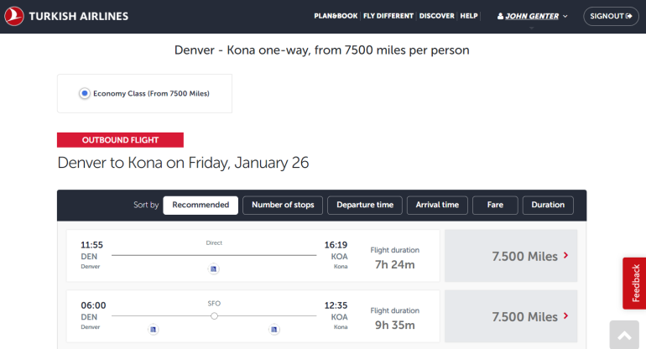Open the Fly Different menu
Viewport: 646px width, 349px height.
pyautogui.click(x=388, y=16)
